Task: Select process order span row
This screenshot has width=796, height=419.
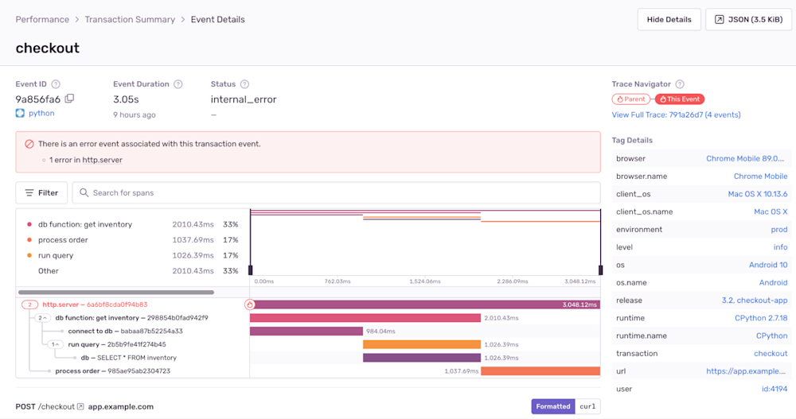Action: click(x=308, y=371)
